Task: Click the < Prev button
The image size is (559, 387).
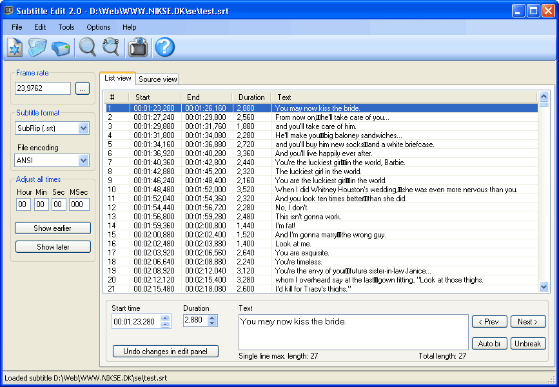Action: (x=489, y=322)
